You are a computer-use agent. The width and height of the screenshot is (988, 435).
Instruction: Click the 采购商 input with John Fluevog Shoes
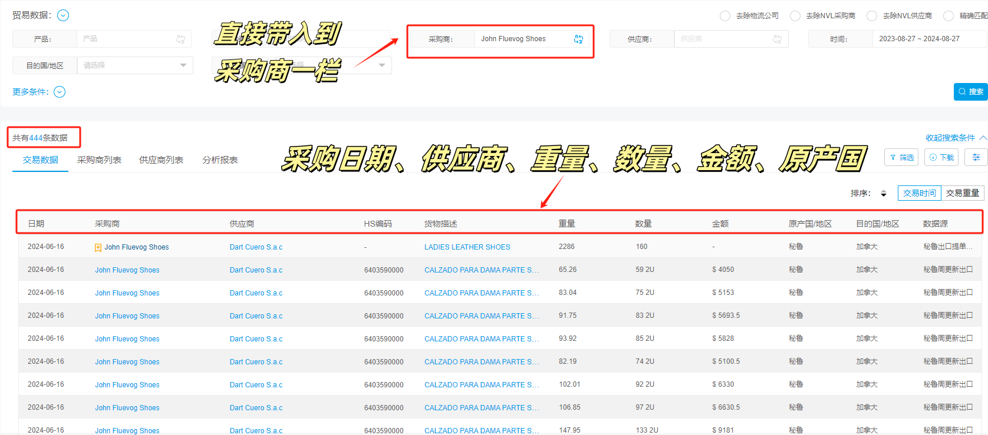(532, 39)
